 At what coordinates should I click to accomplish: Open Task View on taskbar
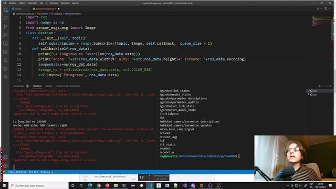81,185
